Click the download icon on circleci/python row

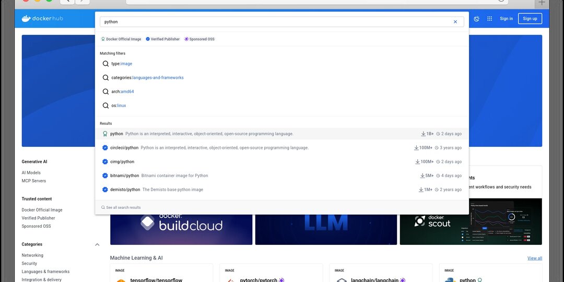click(x=417, y=148)
